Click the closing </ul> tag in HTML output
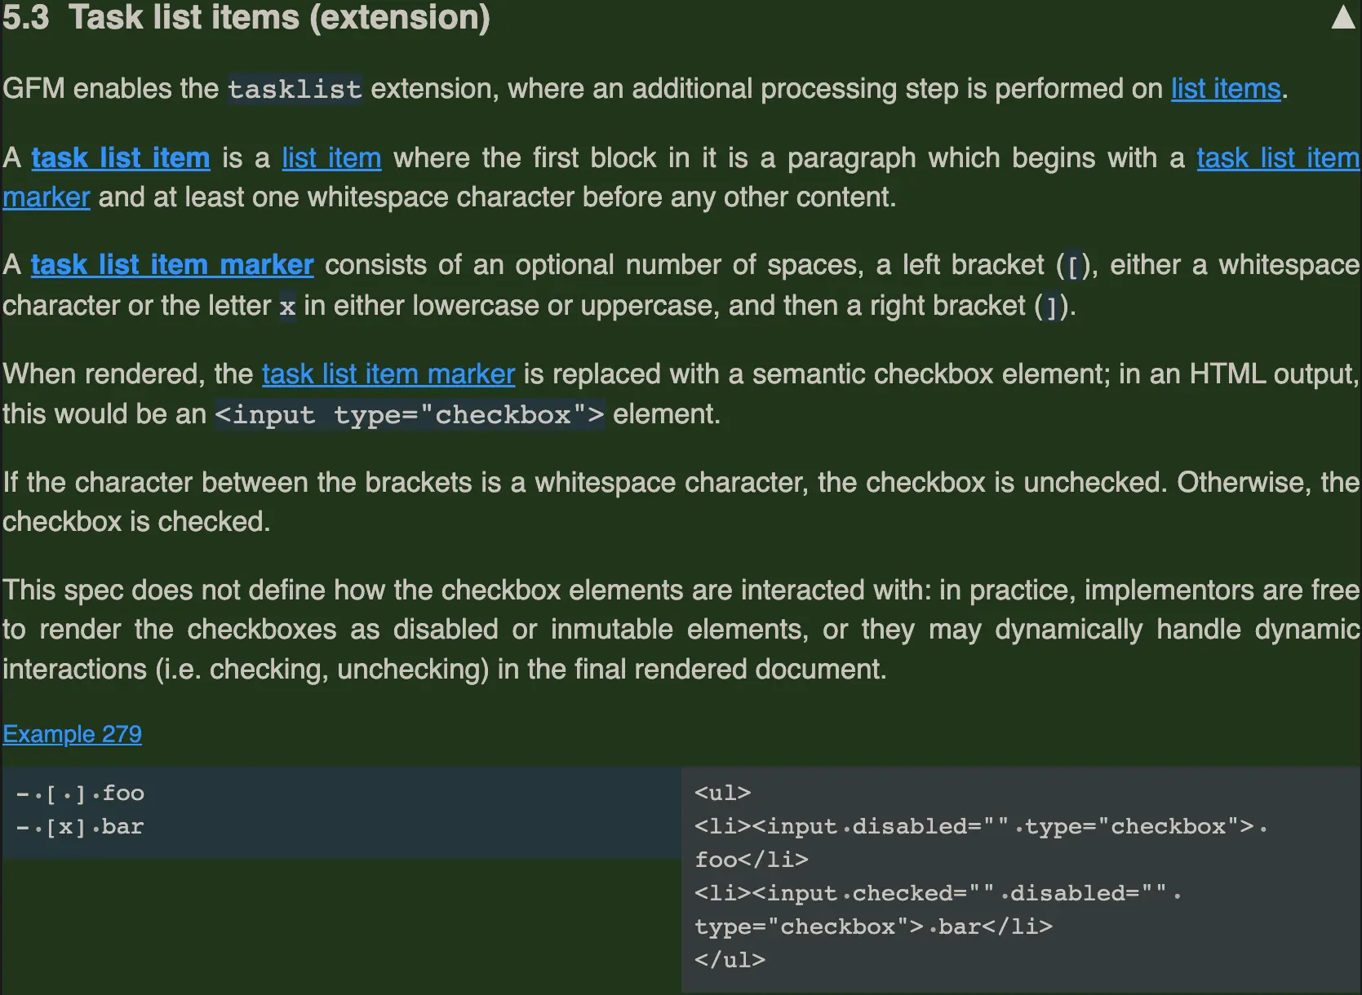The height and width of the screenshot is (995, 1362). pyautogui.click(x=730, y=960)
